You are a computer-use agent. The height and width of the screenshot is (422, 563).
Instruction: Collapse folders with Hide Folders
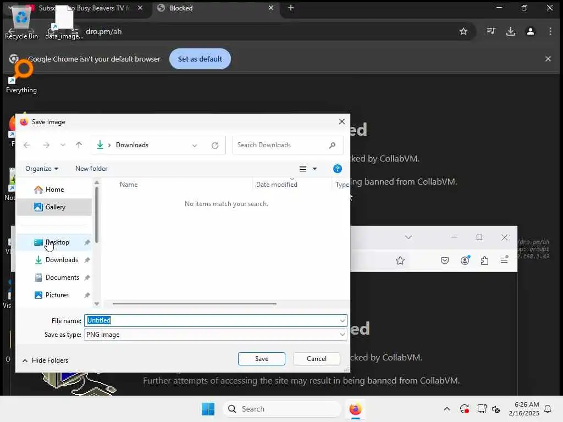coord(45,360)
